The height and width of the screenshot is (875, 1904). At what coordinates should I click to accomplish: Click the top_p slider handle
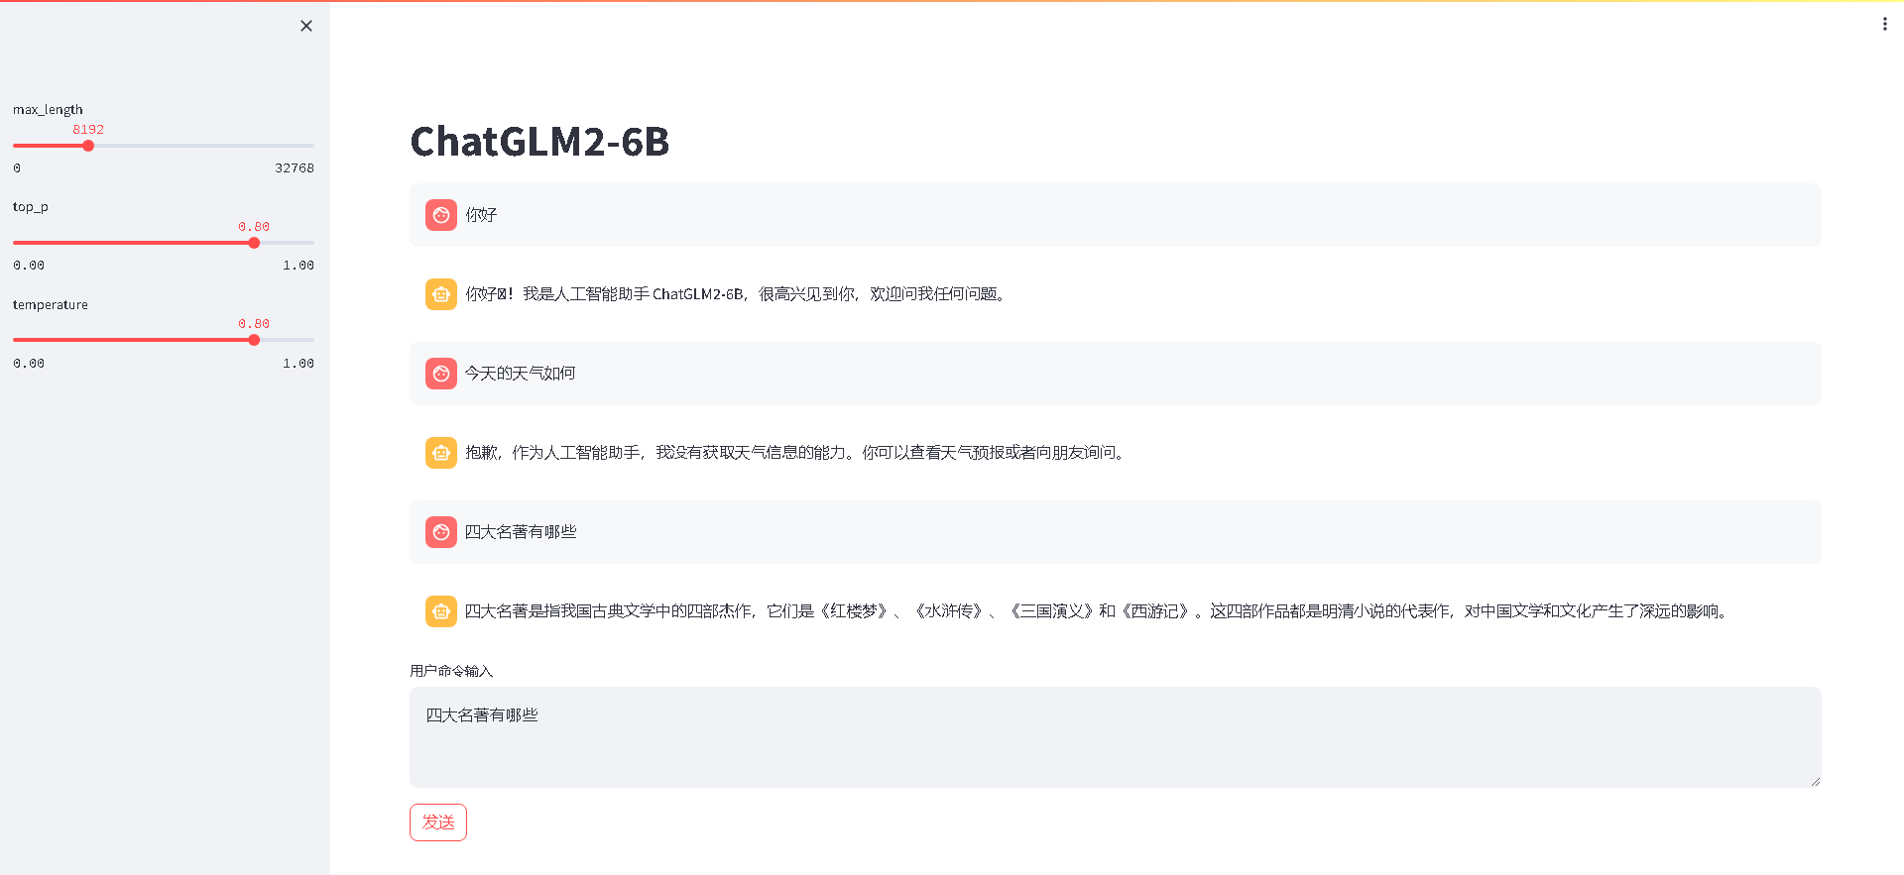[x=254, y=243]
